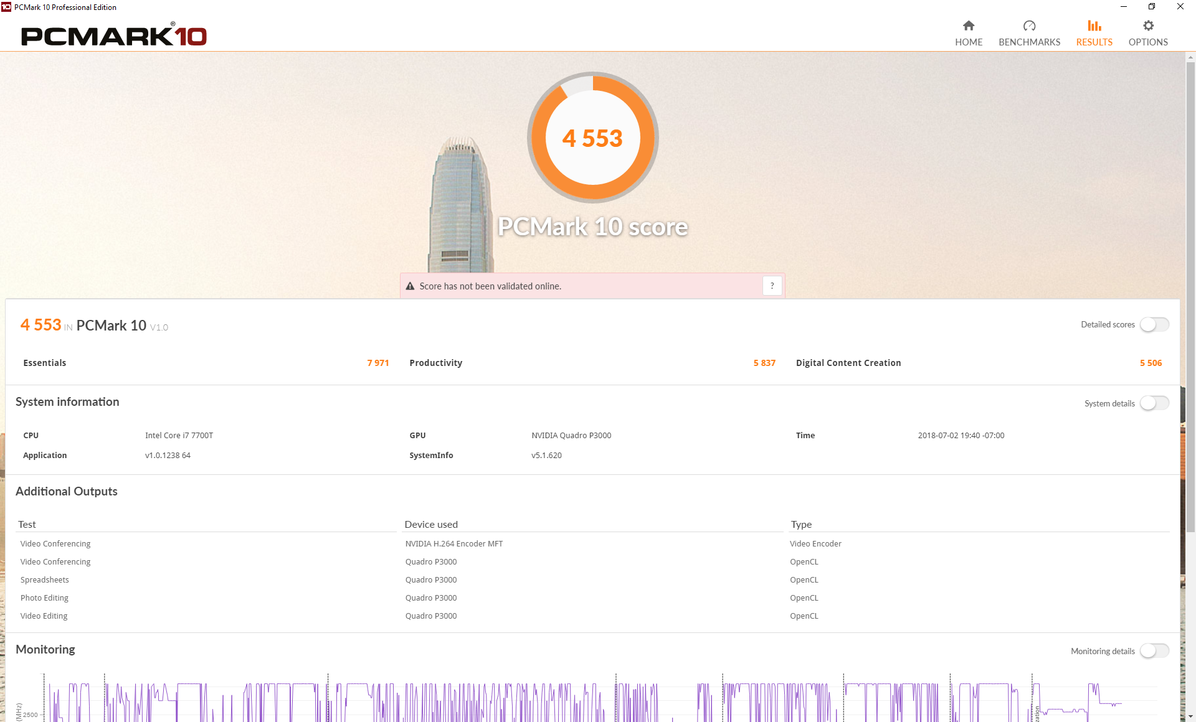Click the Results bar chart icon
This screenshot has width=1196, height=722.
point(1094,26)
